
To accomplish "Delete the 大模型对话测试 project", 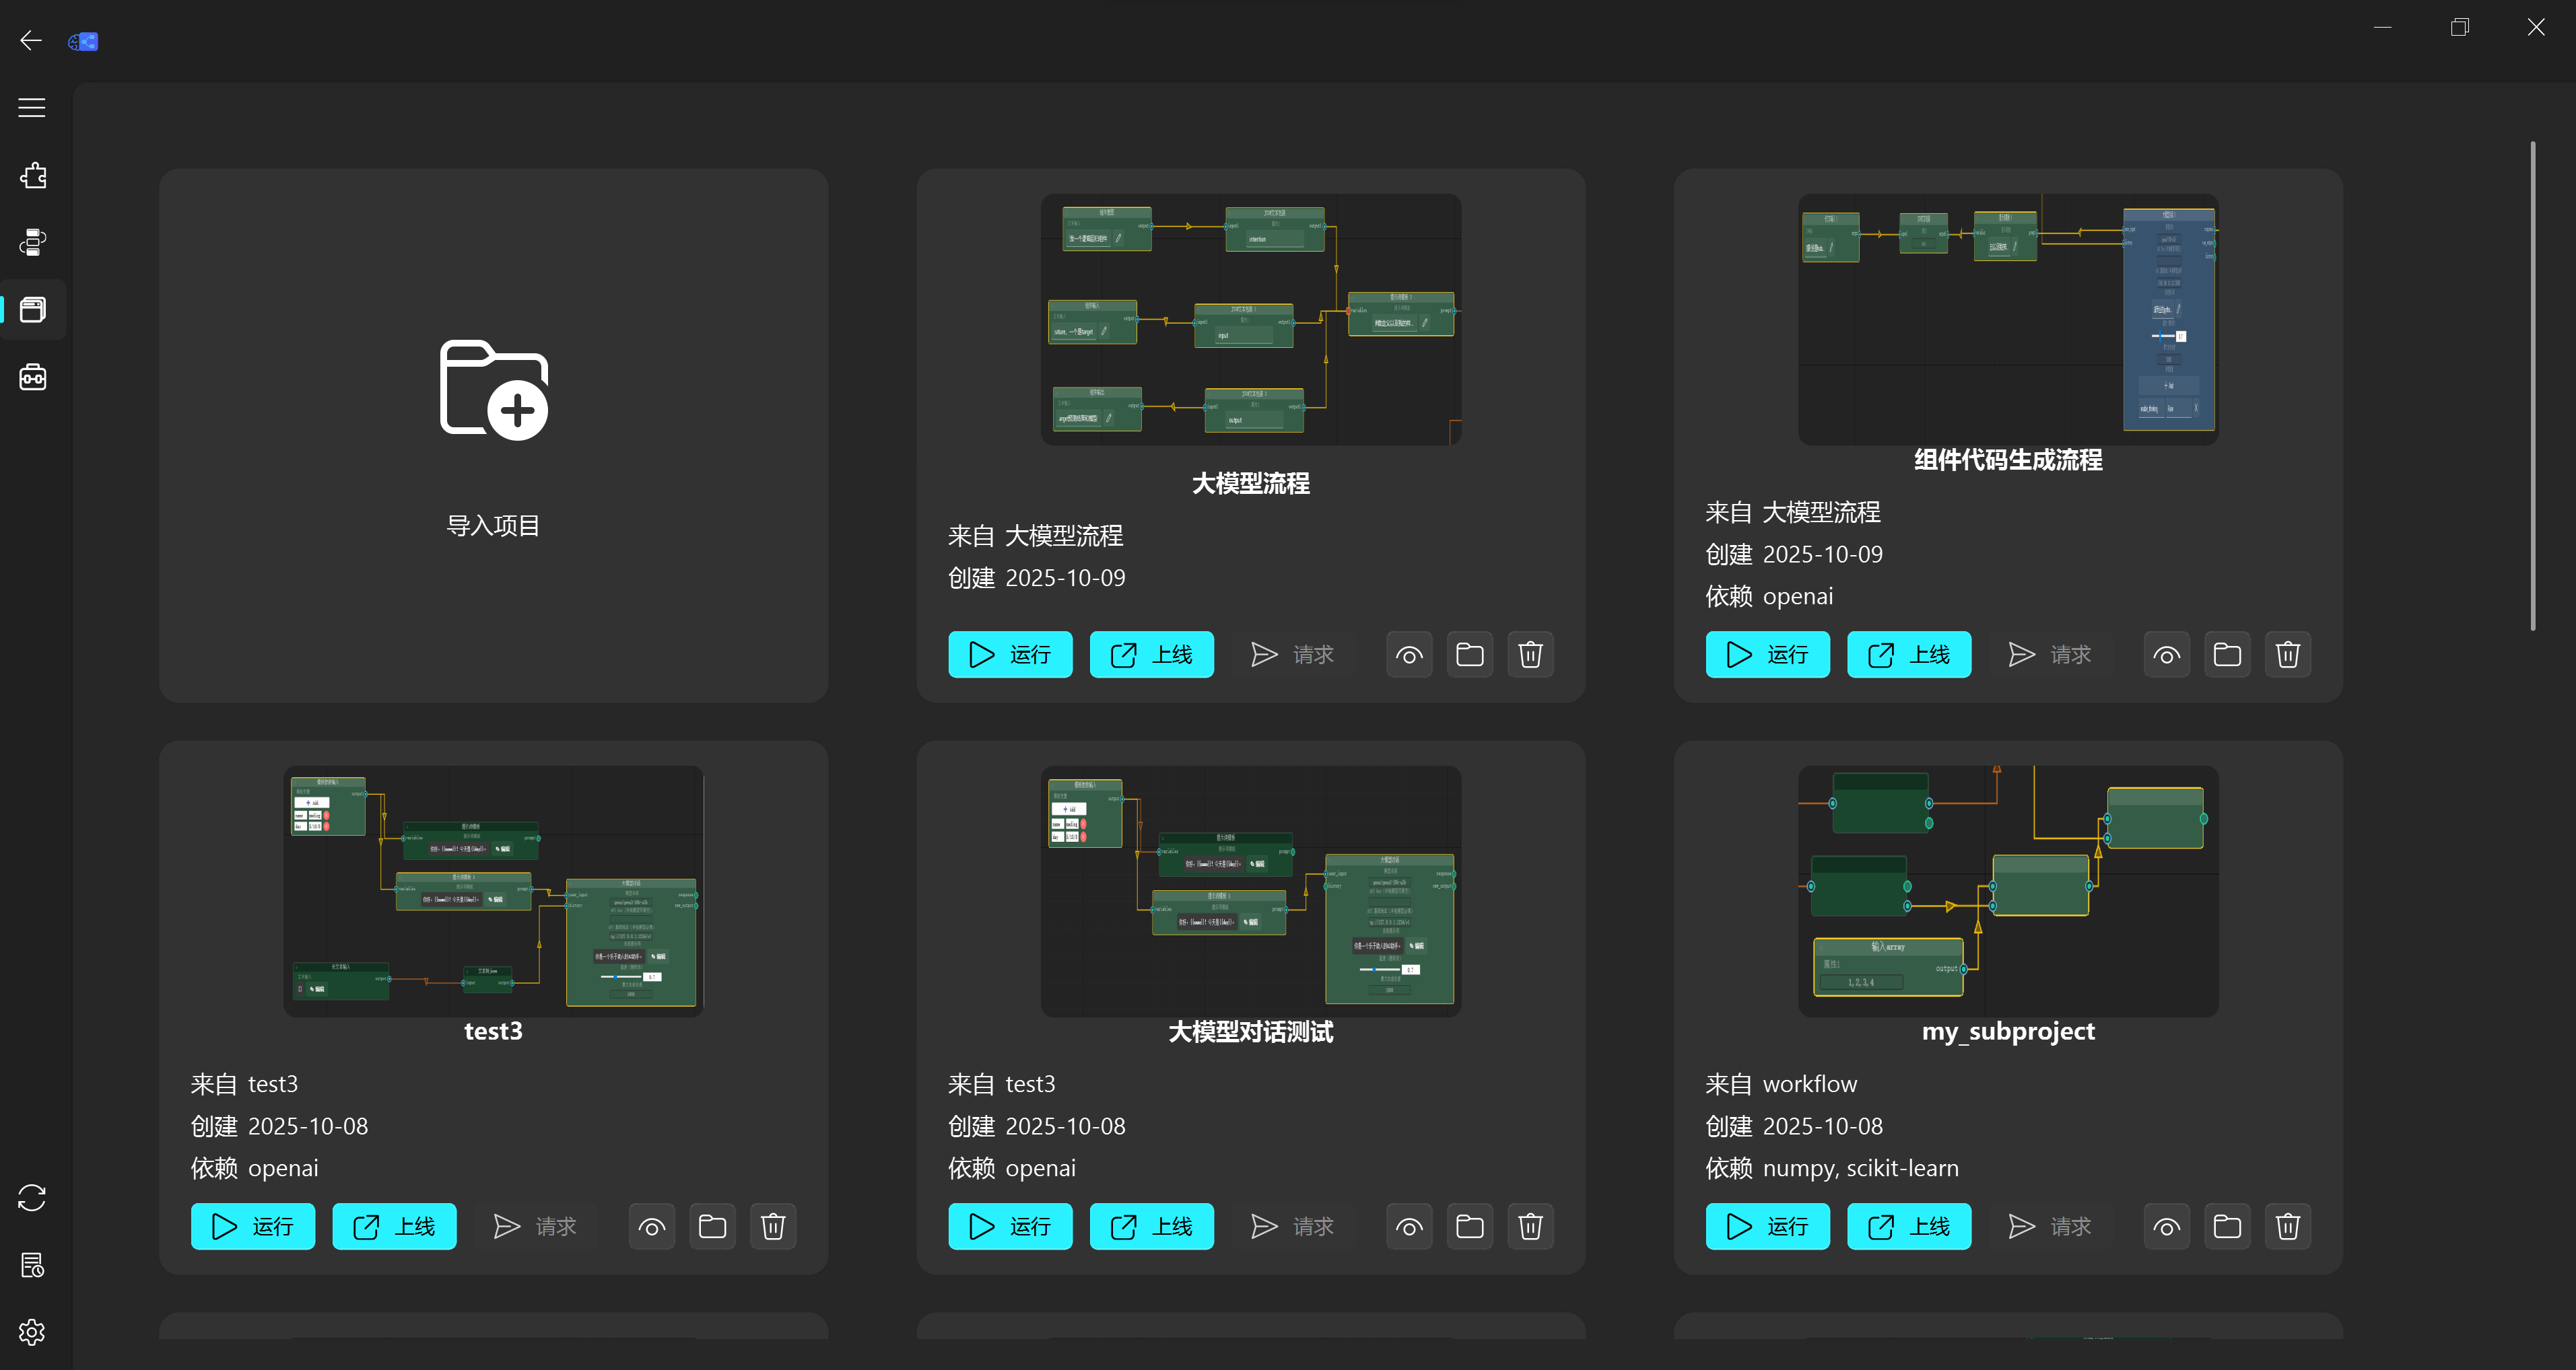I will point(1530,1226).
